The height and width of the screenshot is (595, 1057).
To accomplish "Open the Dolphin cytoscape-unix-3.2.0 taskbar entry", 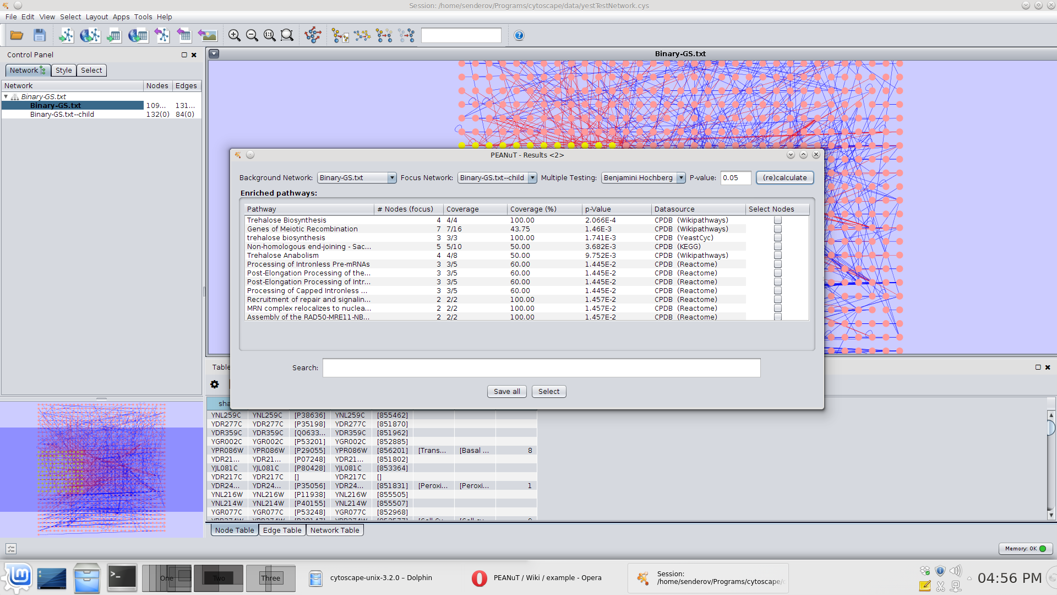I will pyautogui.click(x=372, y=578).
